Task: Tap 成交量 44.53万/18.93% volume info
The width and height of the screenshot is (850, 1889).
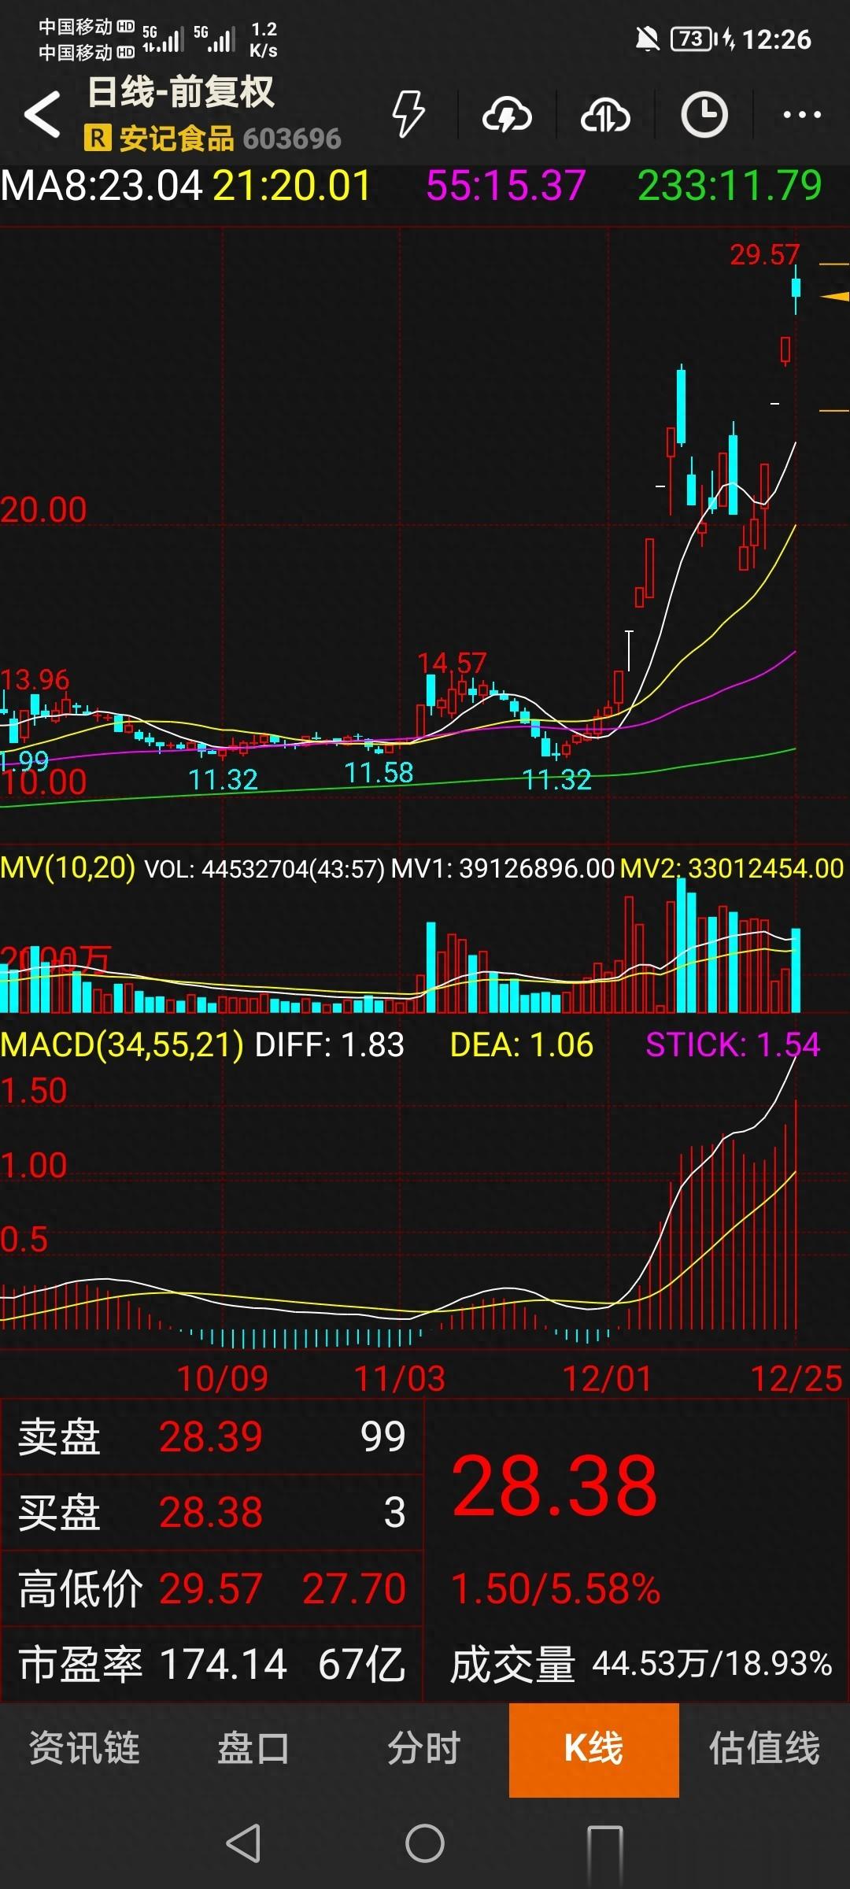Action: pos(641,1664)
